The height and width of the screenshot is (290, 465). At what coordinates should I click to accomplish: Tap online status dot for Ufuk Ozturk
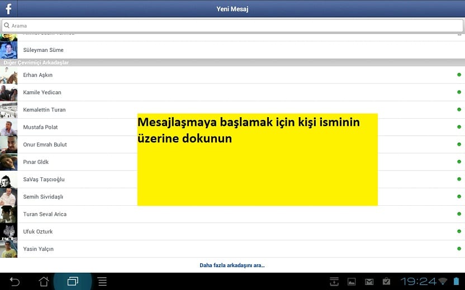click(459, 231)
